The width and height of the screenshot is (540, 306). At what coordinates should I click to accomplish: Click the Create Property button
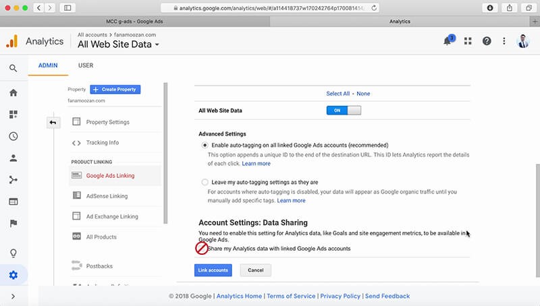coord(115,90)
